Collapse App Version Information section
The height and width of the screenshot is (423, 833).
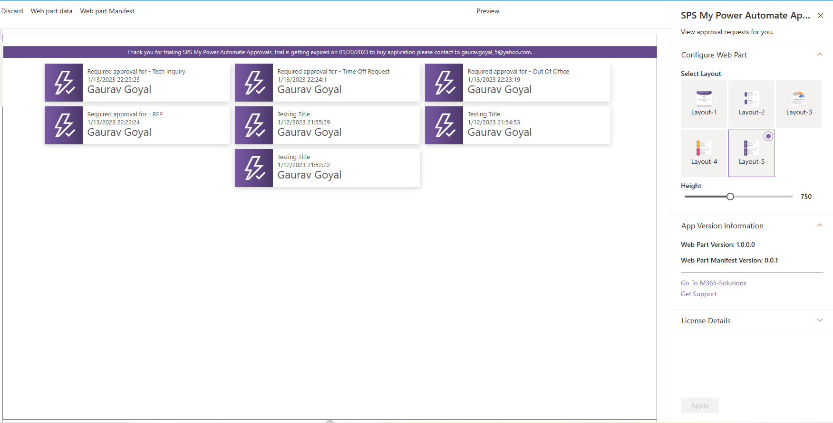click(x=820, y=226)
